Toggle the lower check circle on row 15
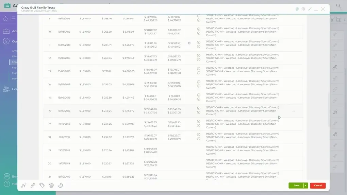The image size is (347, 195). [199, 99]
